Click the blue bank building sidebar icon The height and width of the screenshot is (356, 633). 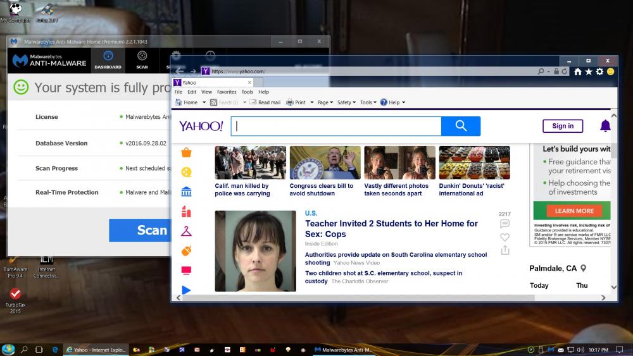click(x=186, y=192)
